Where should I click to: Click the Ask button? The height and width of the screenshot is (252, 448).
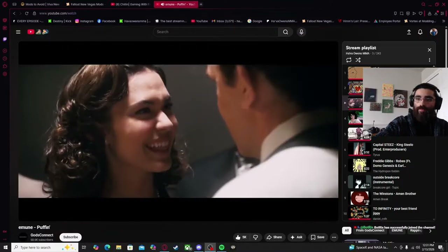coord(296,237)
